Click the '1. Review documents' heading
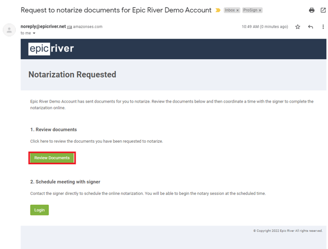Image resolution: width=328 pixels, height=249 pixels. point(54,130)
